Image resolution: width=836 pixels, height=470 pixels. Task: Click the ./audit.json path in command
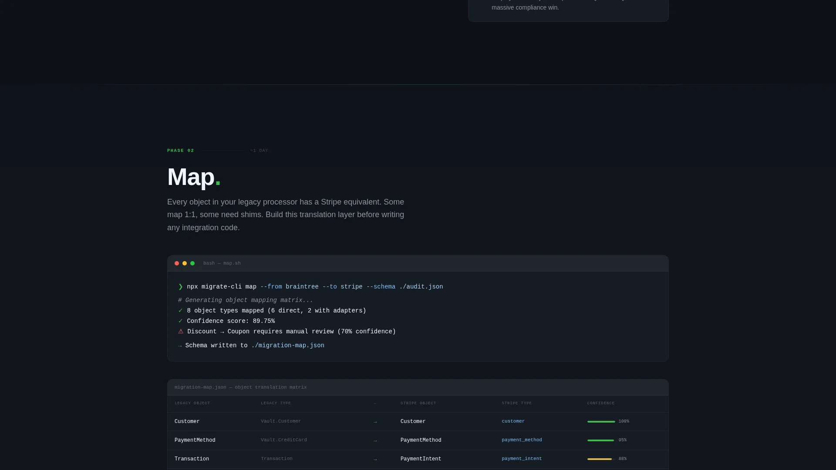tap(421, 287)
